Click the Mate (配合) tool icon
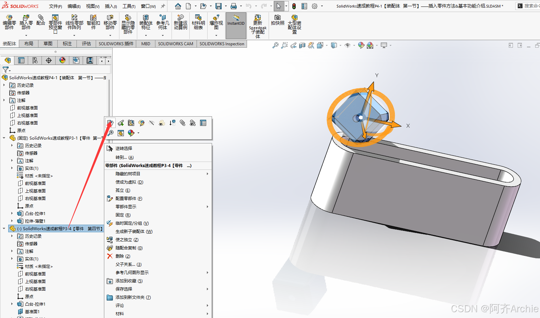 click(40, 20)
